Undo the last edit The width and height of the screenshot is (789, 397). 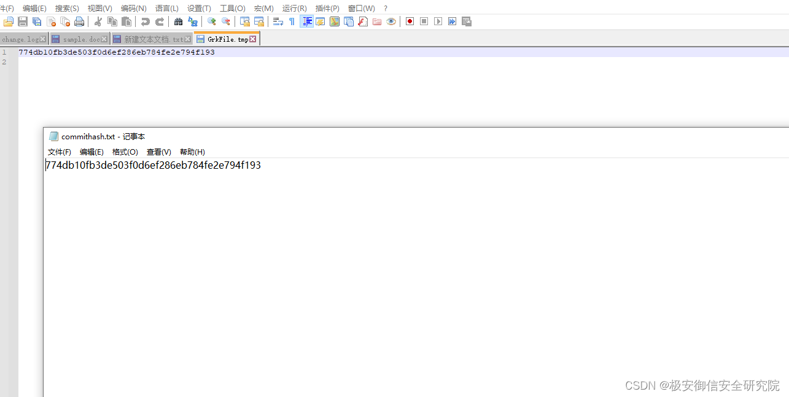(145, 21)
